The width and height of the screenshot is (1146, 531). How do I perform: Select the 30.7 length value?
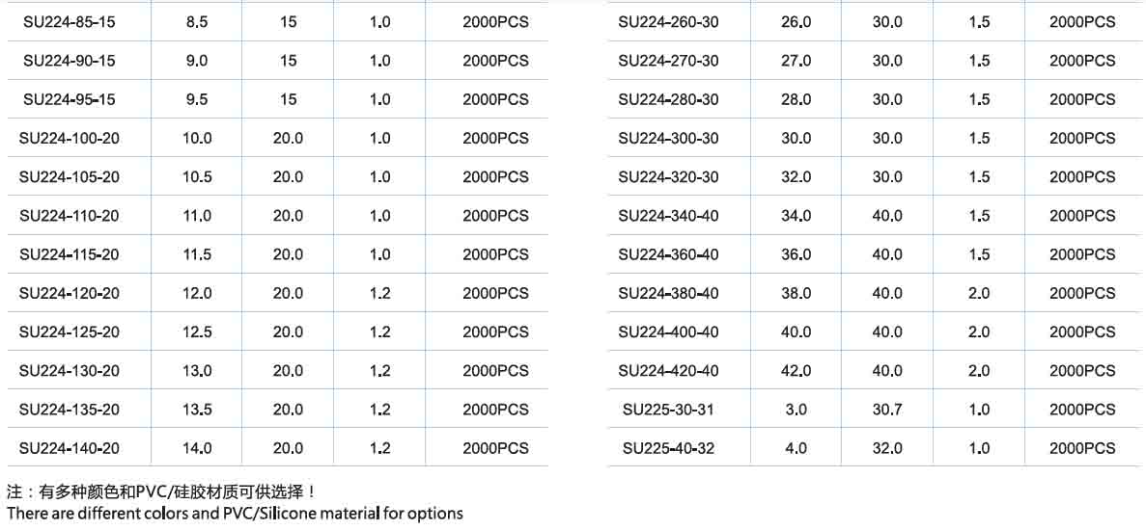(887, 410)
